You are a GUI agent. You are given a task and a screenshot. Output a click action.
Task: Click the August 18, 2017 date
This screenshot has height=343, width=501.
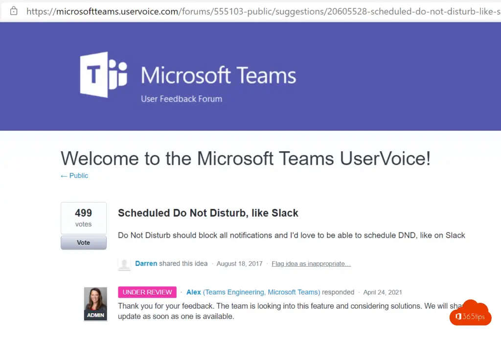(239, 264)
